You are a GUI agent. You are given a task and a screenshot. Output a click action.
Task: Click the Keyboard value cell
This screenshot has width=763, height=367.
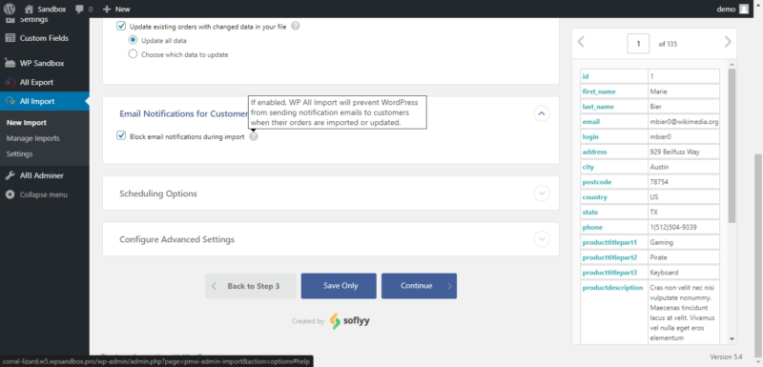click(684, 273)
